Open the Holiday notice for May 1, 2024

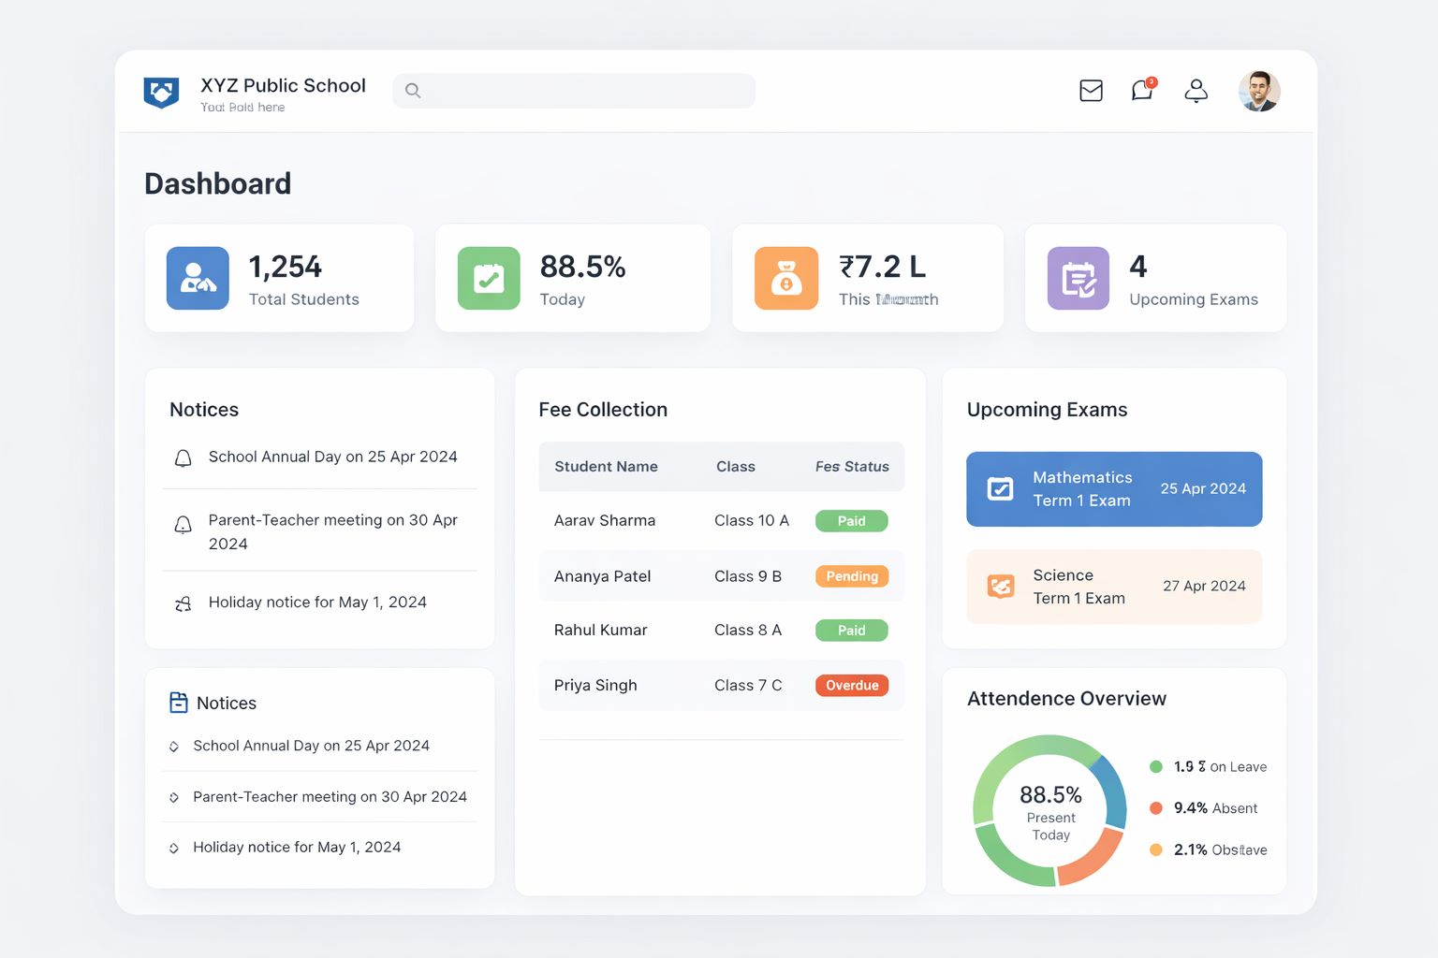[x=316, y=602]
